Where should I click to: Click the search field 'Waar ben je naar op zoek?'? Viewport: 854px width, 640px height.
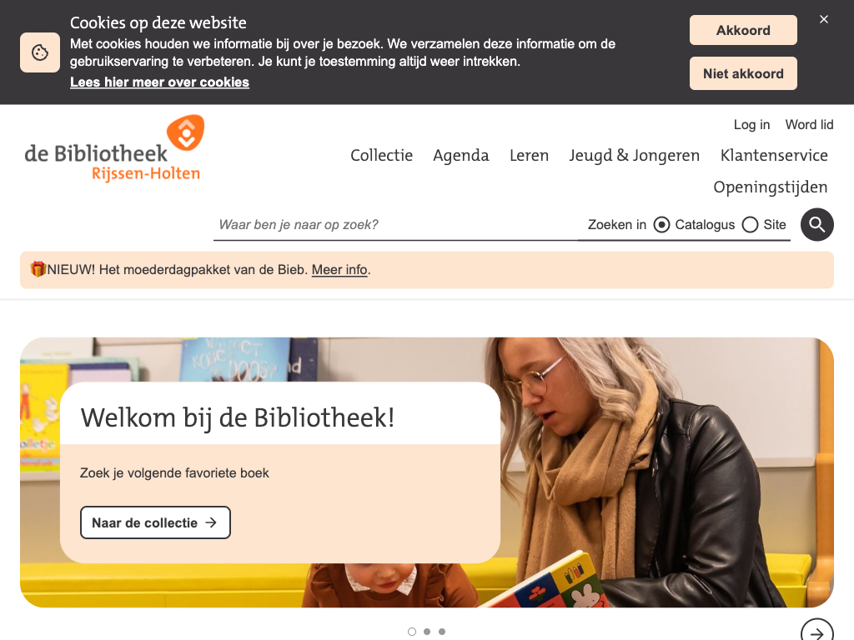[395, 225]
